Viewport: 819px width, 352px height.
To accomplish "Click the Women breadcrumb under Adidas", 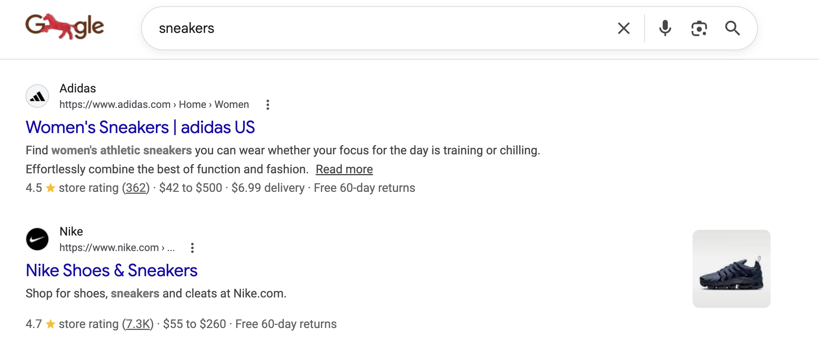I will point(232,104).
